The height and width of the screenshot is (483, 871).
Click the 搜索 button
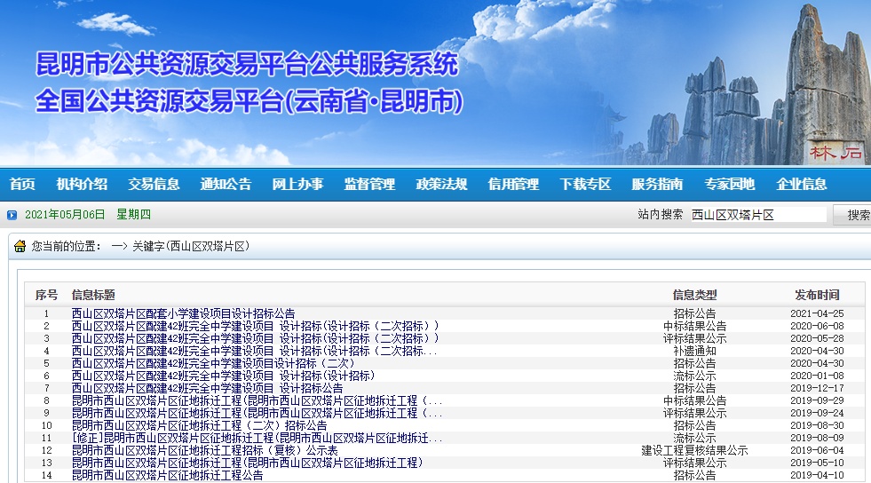(854, 215)
